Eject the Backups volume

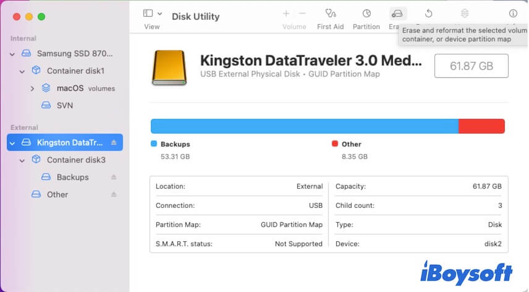114,177
